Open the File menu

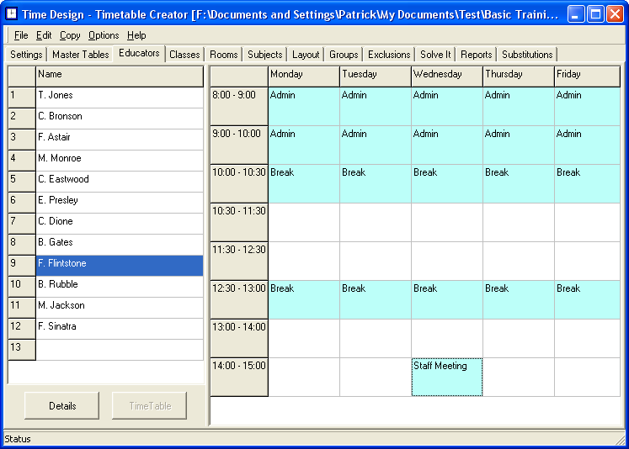pyautogui.click(x=21, y=35)
